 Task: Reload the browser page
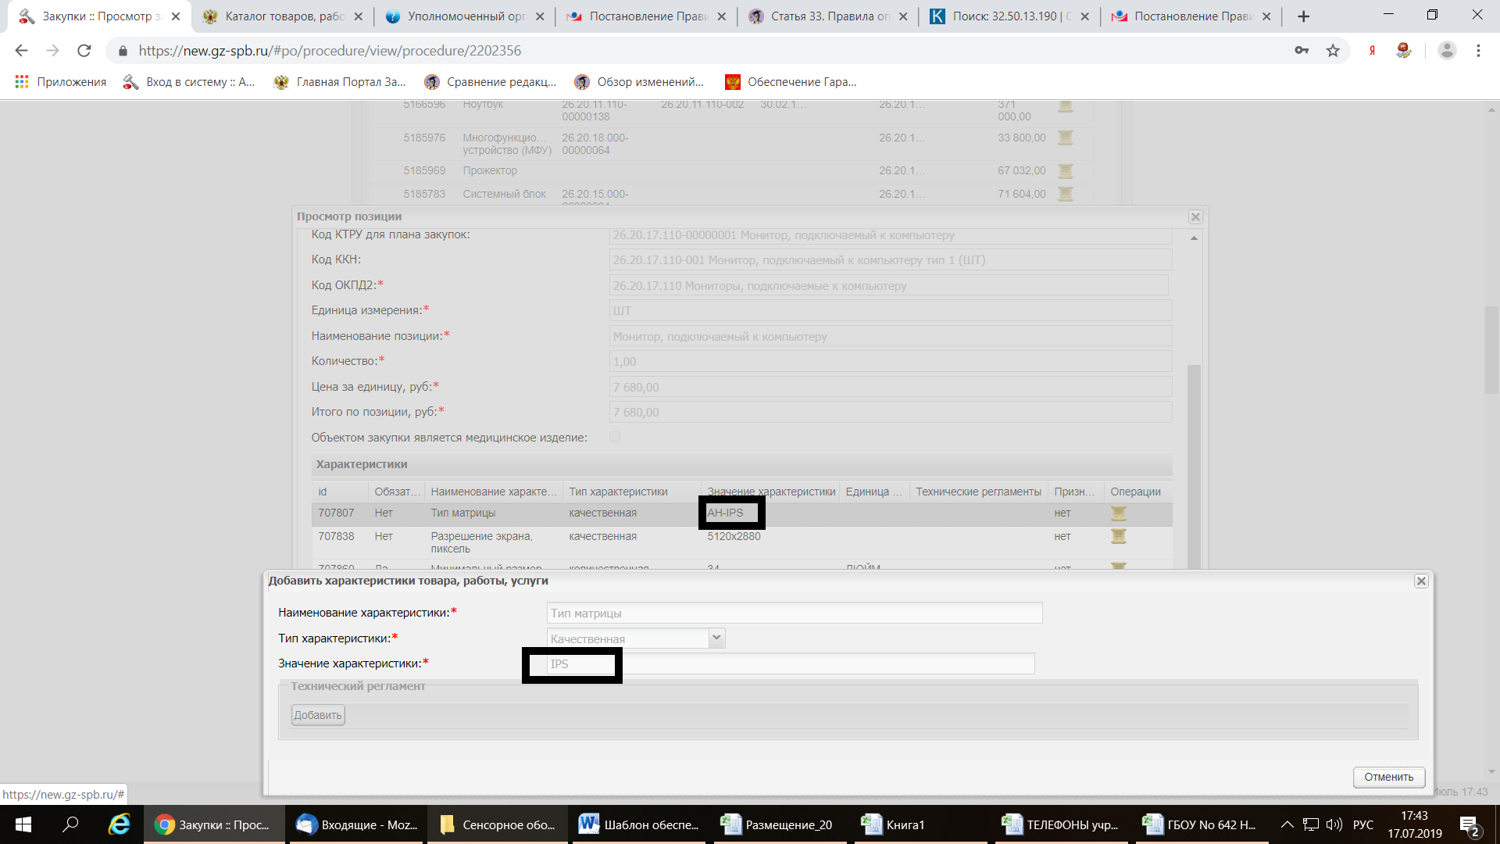pyautogui.click(x=84, y=51)
